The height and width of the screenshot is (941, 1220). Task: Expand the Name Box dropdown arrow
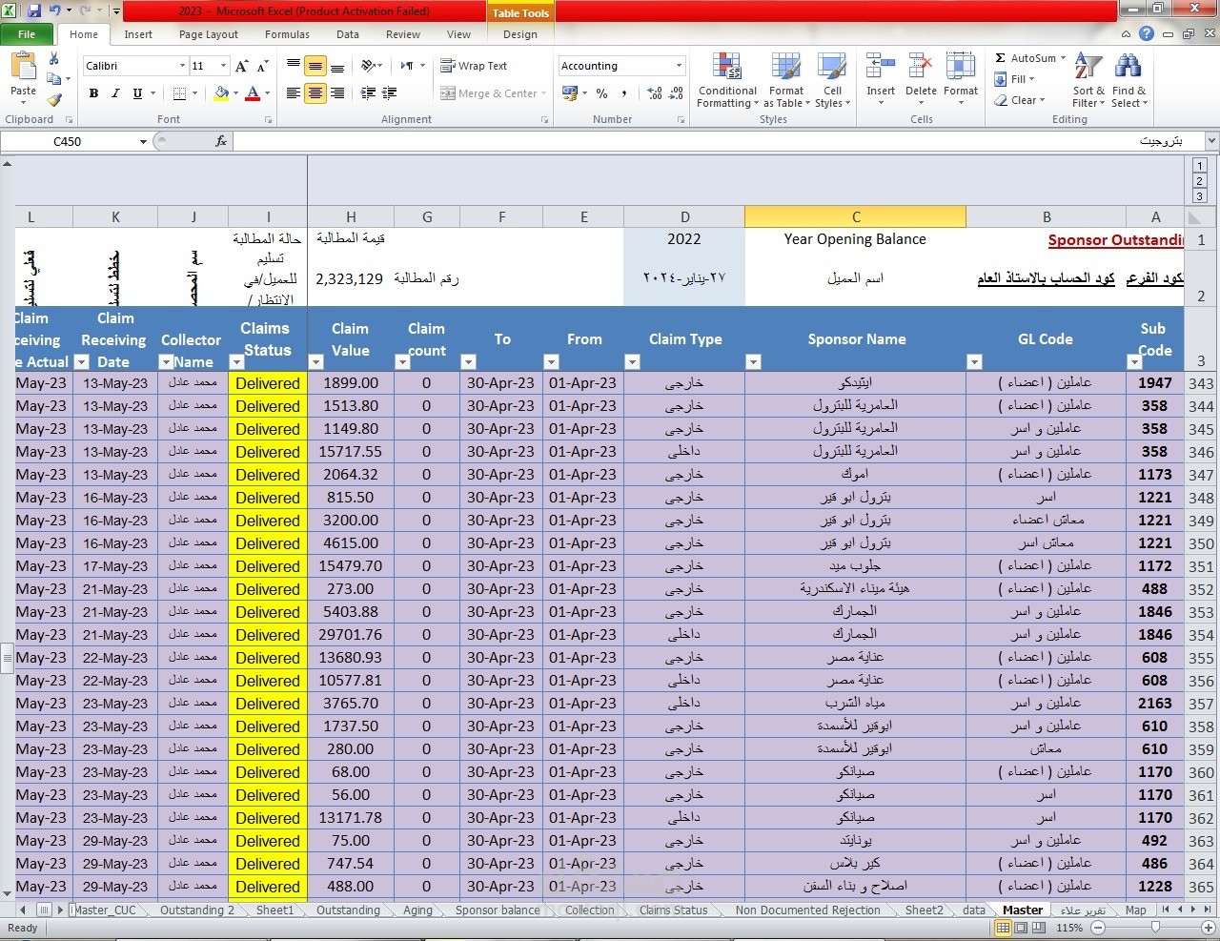tap(143, 141)
